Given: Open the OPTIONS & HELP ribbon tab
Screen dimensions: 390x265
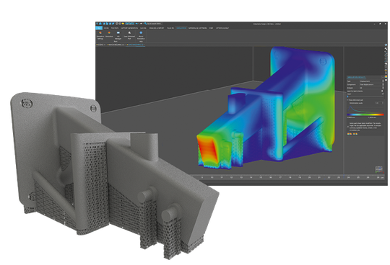Looking at the screenshot, I should tap(222, 28).
